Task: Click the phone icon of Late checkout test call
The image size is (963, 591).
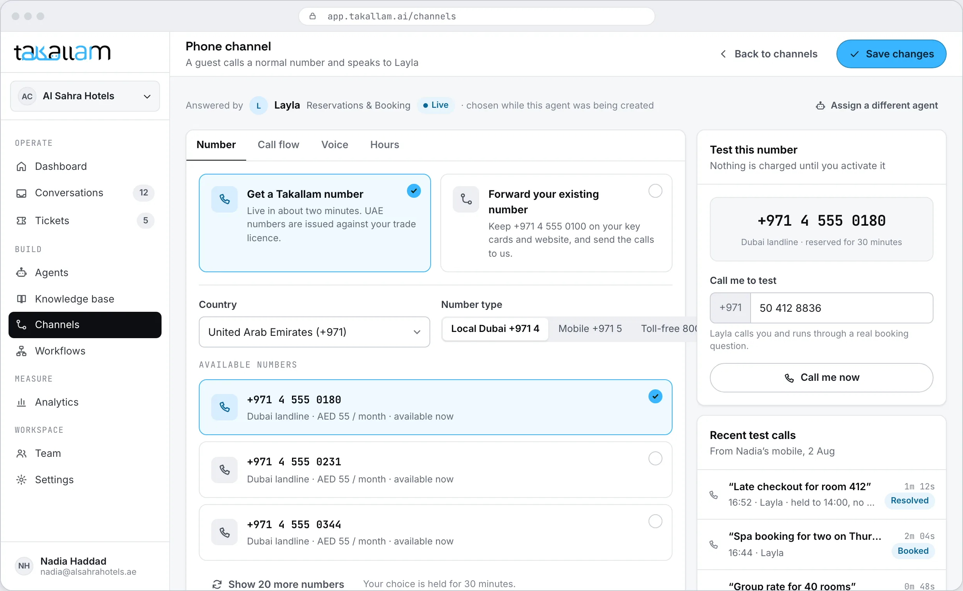Action: pyautogui.click(x=713, y=495)
